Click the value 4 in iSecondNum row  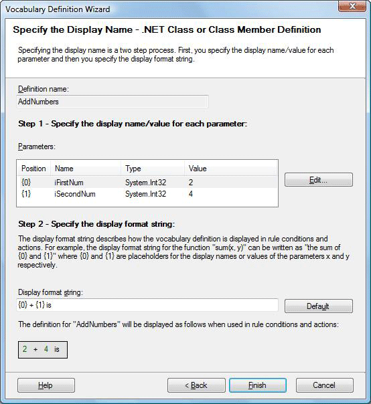[x=191, y=194]
